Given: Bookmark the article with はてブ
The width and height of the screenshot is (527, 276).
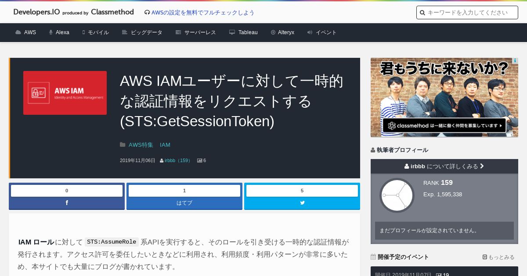Looking at the screenshot, I should pyautogui.click(x=184, y=203).
